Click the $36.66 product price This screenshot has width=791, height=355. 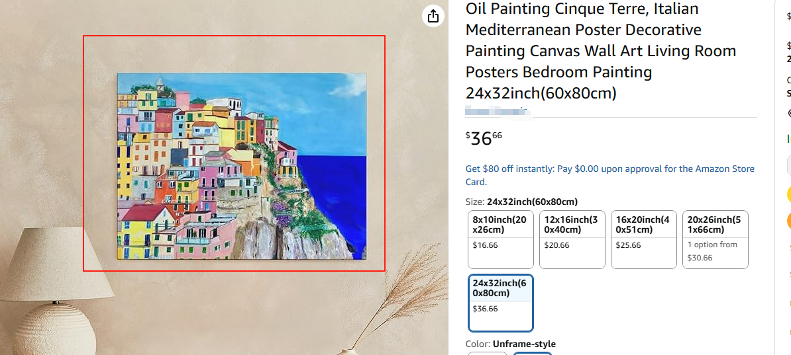coord(484,138)
